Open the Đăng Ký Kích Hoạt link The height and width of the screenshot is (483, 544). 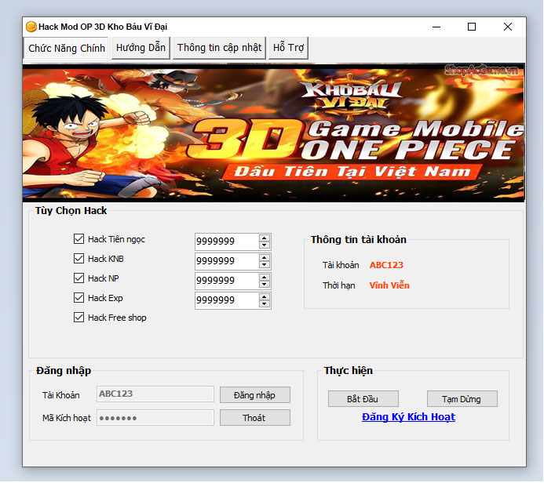click(x=408, y=417)
